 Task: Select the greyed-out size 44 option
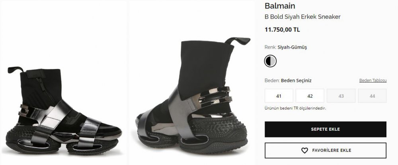(373, 96)
